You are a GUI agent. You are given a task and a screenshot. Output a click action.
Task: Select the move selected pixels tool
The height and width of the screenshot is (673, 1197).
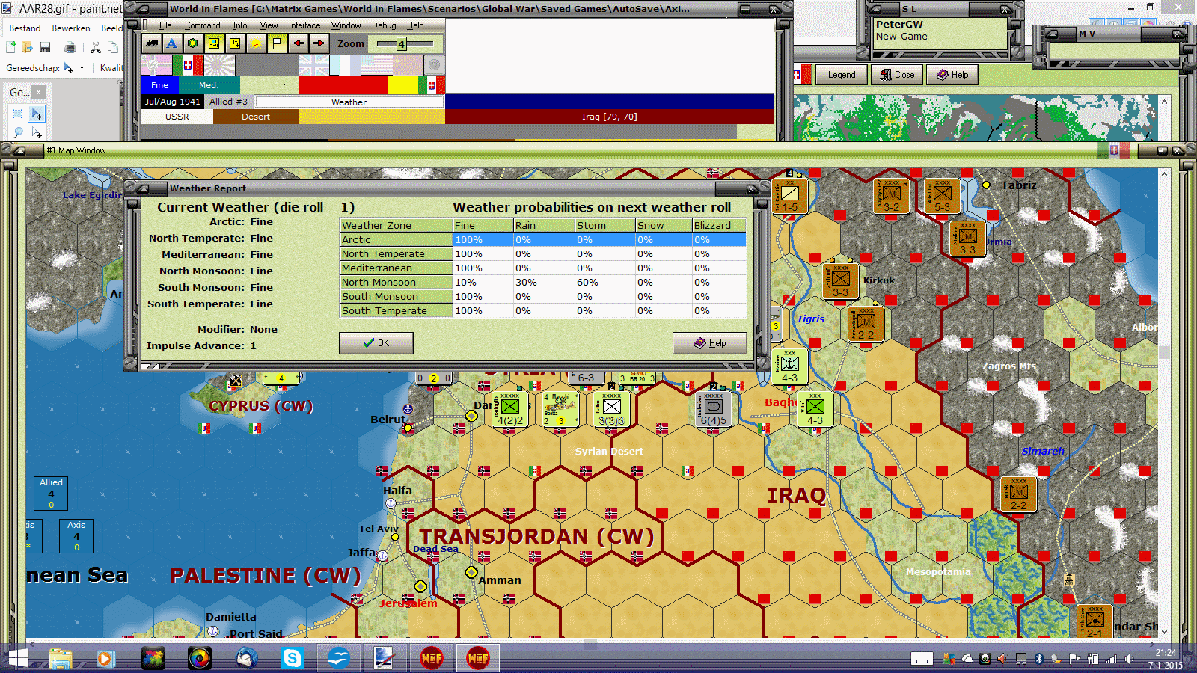coord(36,114)
